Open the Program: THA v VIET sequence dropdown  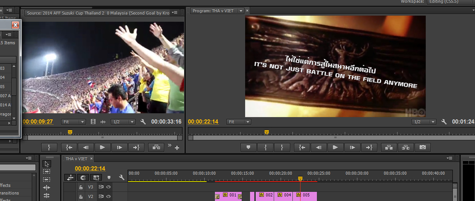tap(241, 11)
